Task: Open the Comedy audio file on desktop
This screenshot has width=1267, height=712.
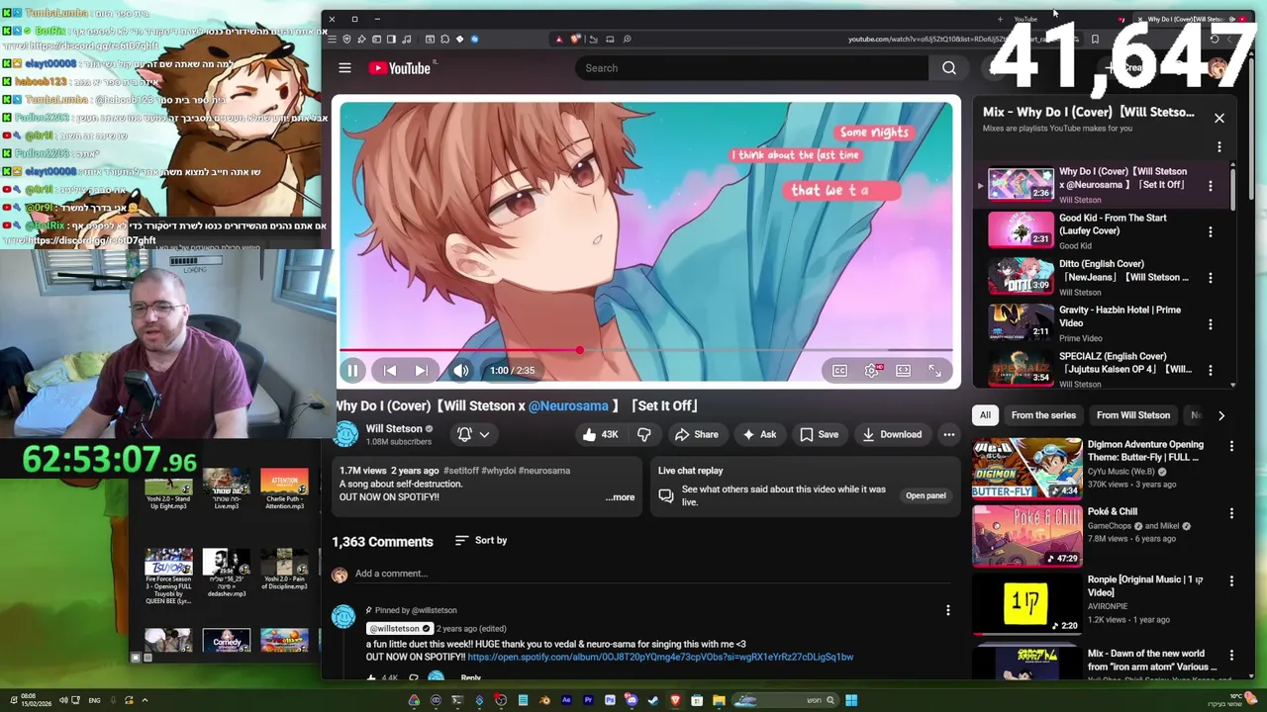Action: pos(227,641)
